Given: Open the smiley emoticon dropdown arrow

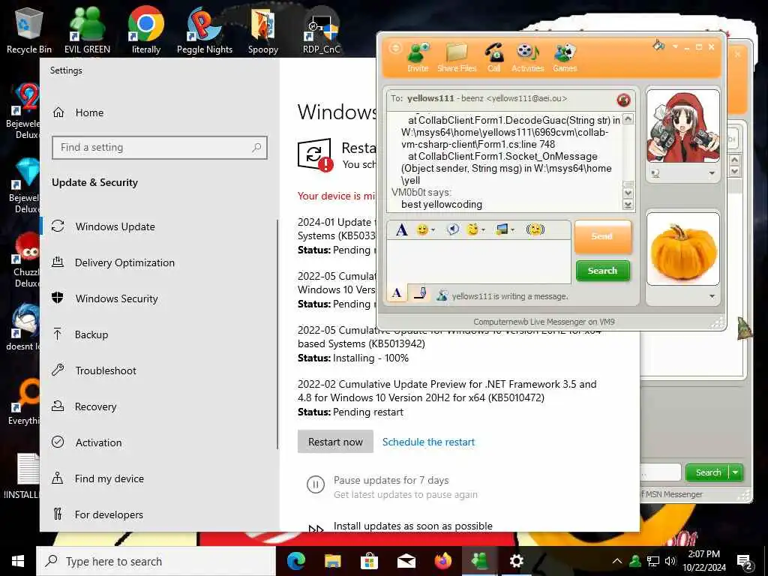Looking at the screenshot, I should pyautogui.click(x=433, y=230).
